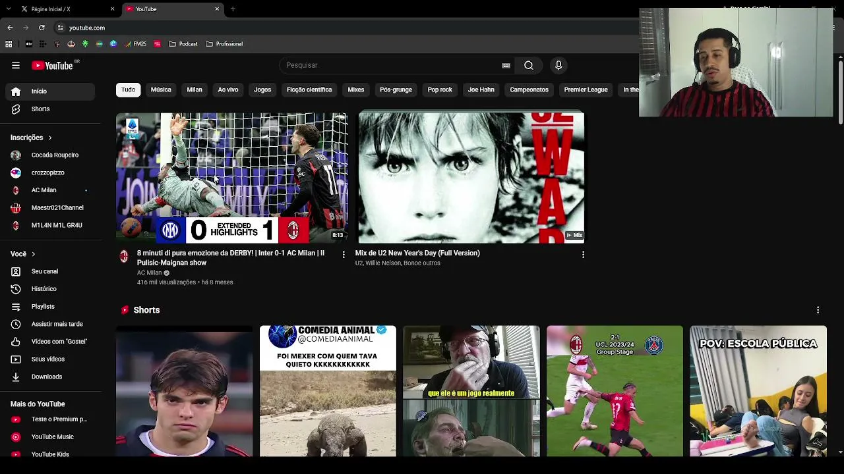Image resolution: width=844 pixels, height=474 pixels.
Task: Open the Podcast bookmarks folder
Action: click(x=183, y=44)
